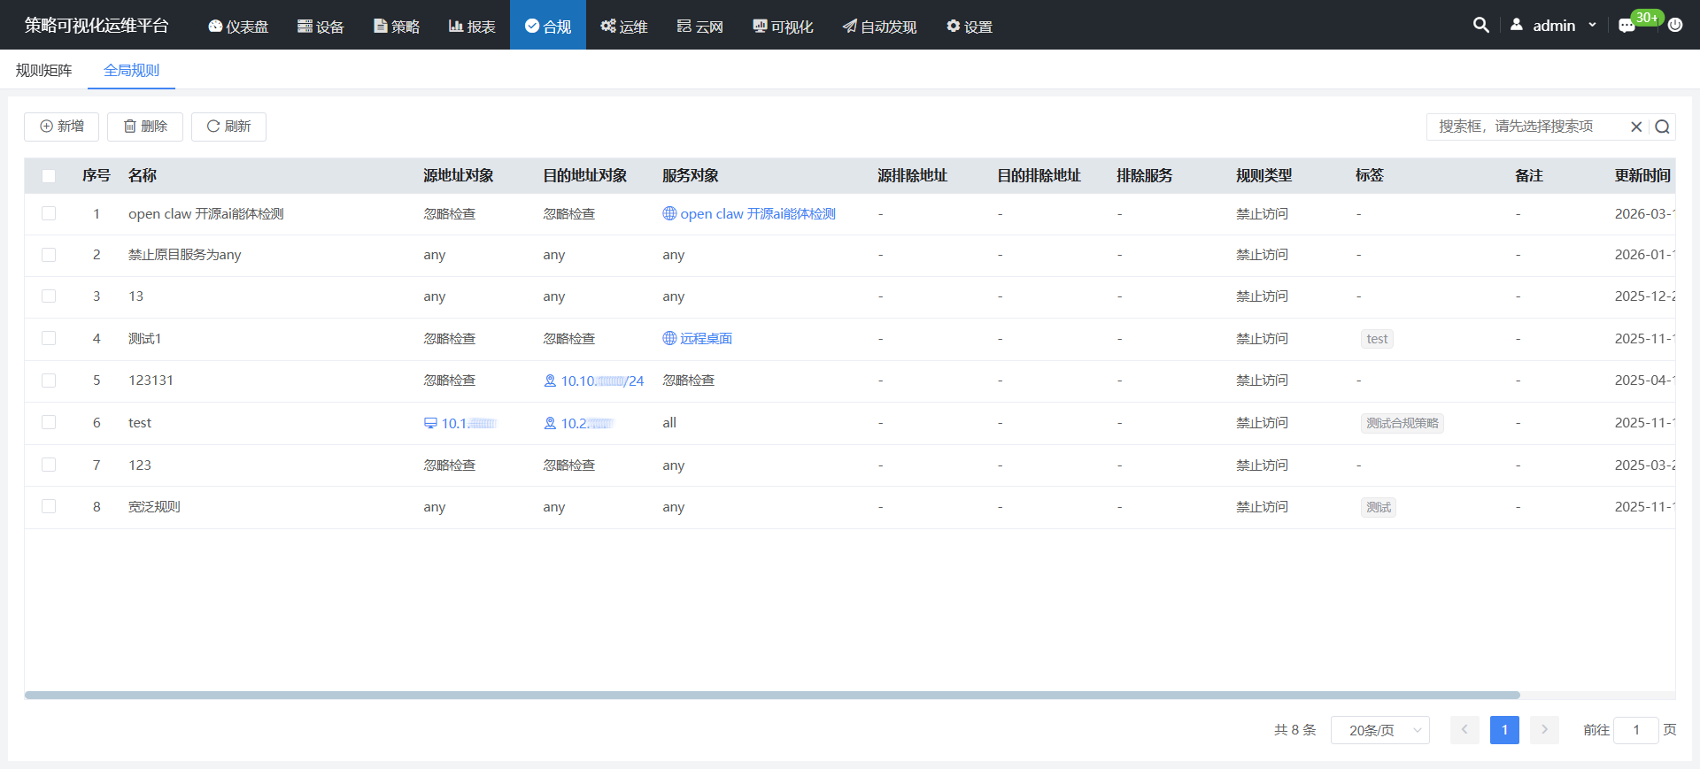Open the 远程桌面 service object link
This screenshot has width=1700, height=769.
(x=706, y=338)
